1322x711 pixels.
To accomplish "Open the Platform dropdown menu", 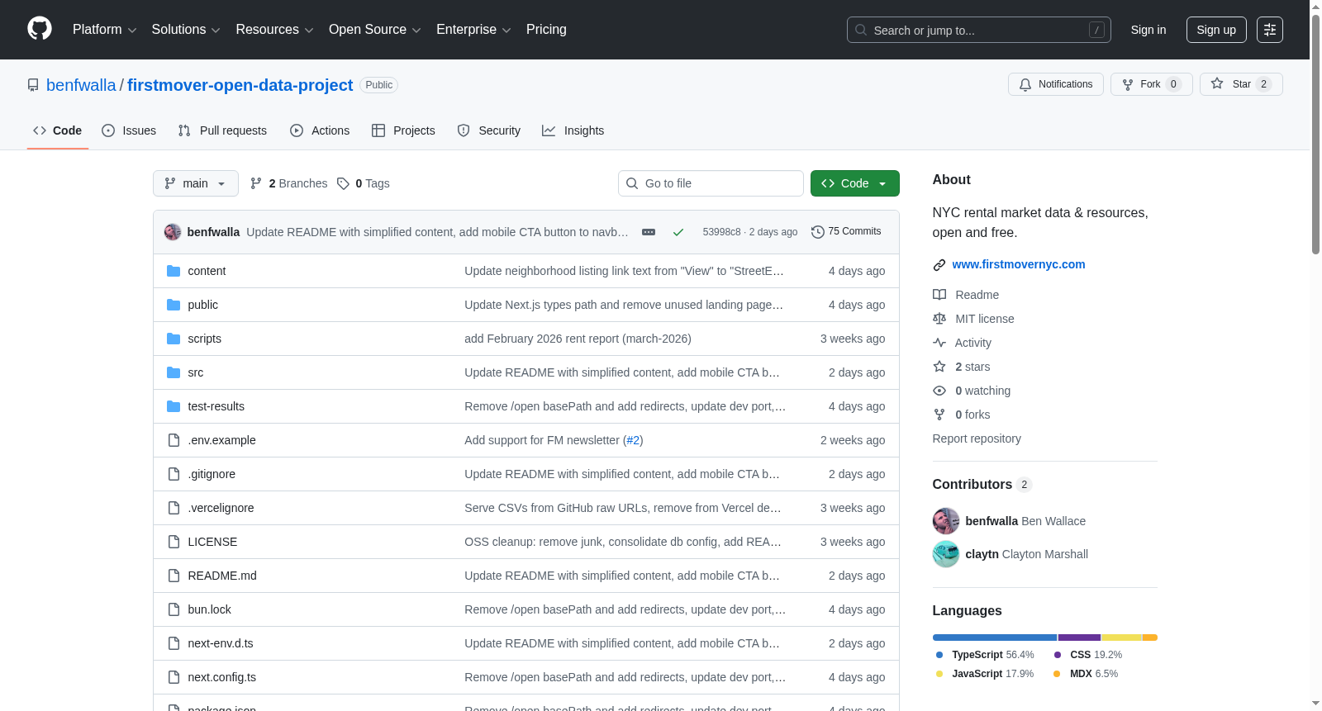I will click(x=104, y=30).
